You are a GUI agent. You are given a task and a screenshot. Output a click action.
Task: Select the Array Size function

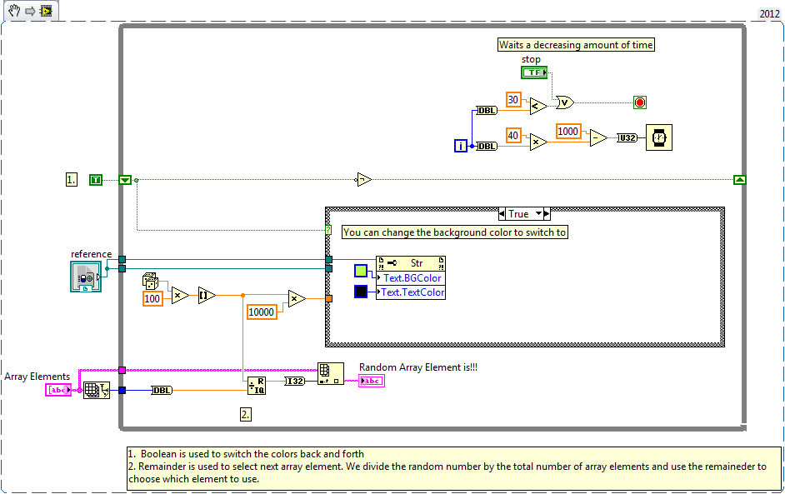click(96, 389)
